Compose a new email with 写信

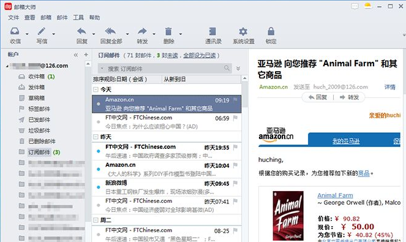coord(42,31)
